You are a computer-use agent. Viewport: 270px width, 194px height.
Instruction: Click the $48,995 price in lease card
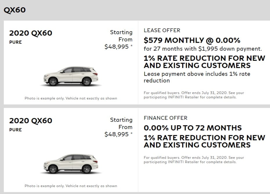coord(117,47)
